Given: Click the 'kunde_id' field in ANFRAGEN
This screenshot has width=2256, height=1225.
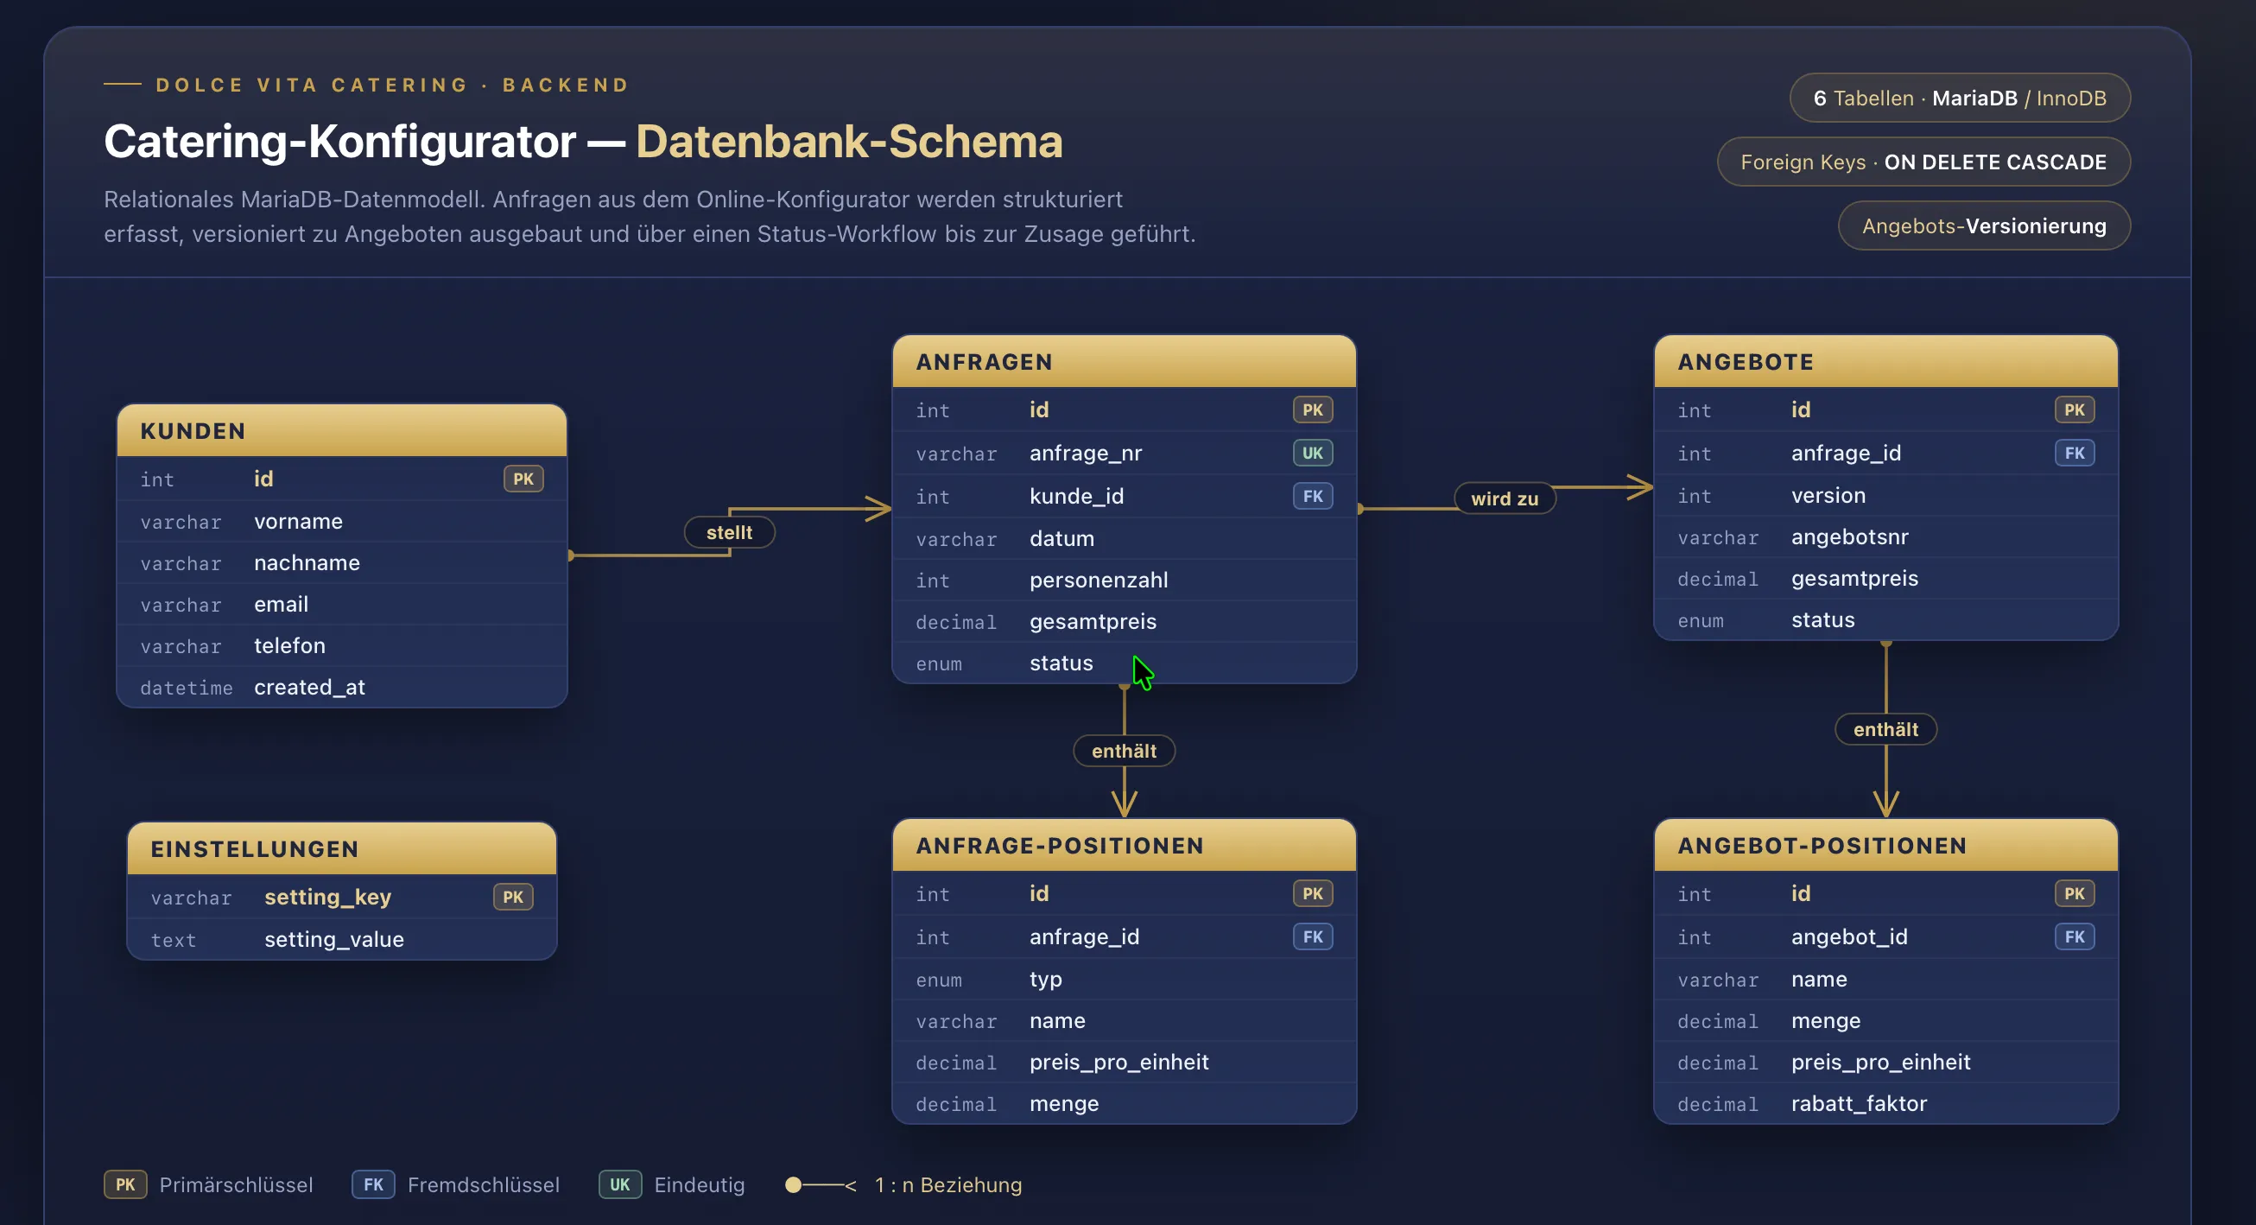Looking at the screenshot, I should coord(1124,496).
